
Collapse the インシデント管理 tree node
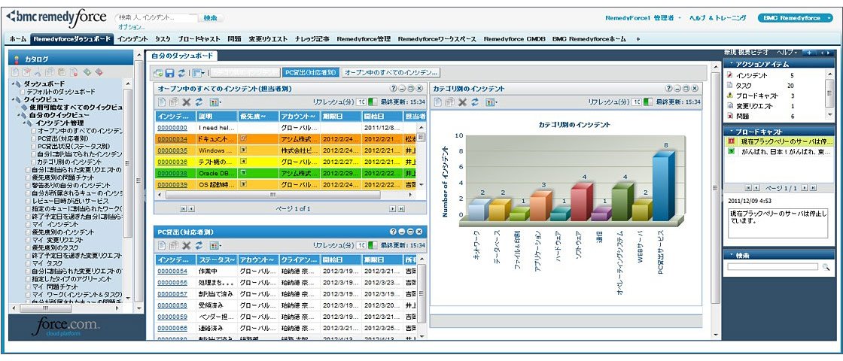coord(23,123)
